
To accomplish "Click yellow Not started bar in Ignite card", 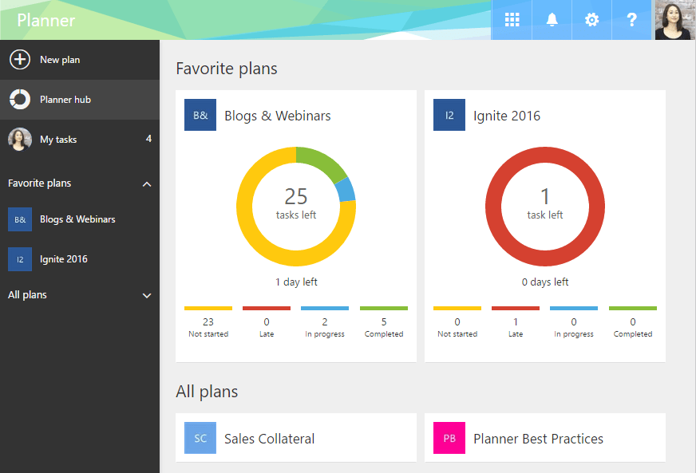I will [457, 308].
